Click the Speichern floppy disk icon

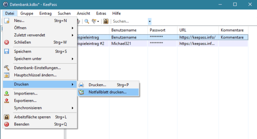[x=6, y=52]
